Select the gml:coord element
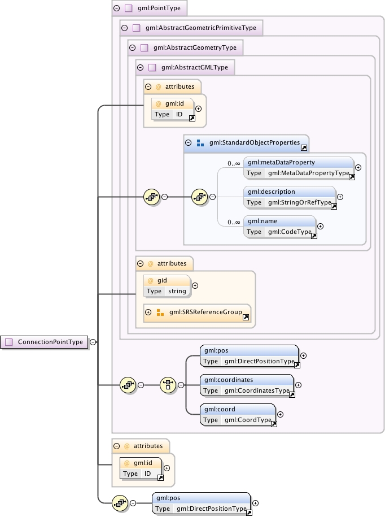This screenshot has height=517, width=385. (x=238, y=415)
